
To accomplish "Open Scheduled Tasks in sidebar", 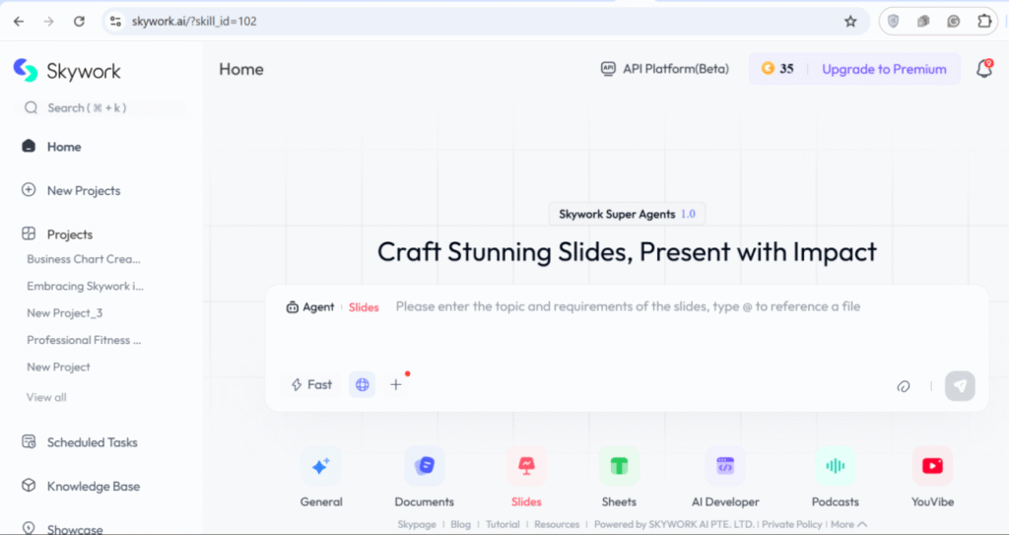I will point(92,442).
